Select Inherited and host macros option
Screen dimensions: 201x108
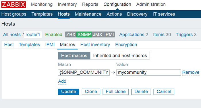pyautogui.click(x=120, y=56)
